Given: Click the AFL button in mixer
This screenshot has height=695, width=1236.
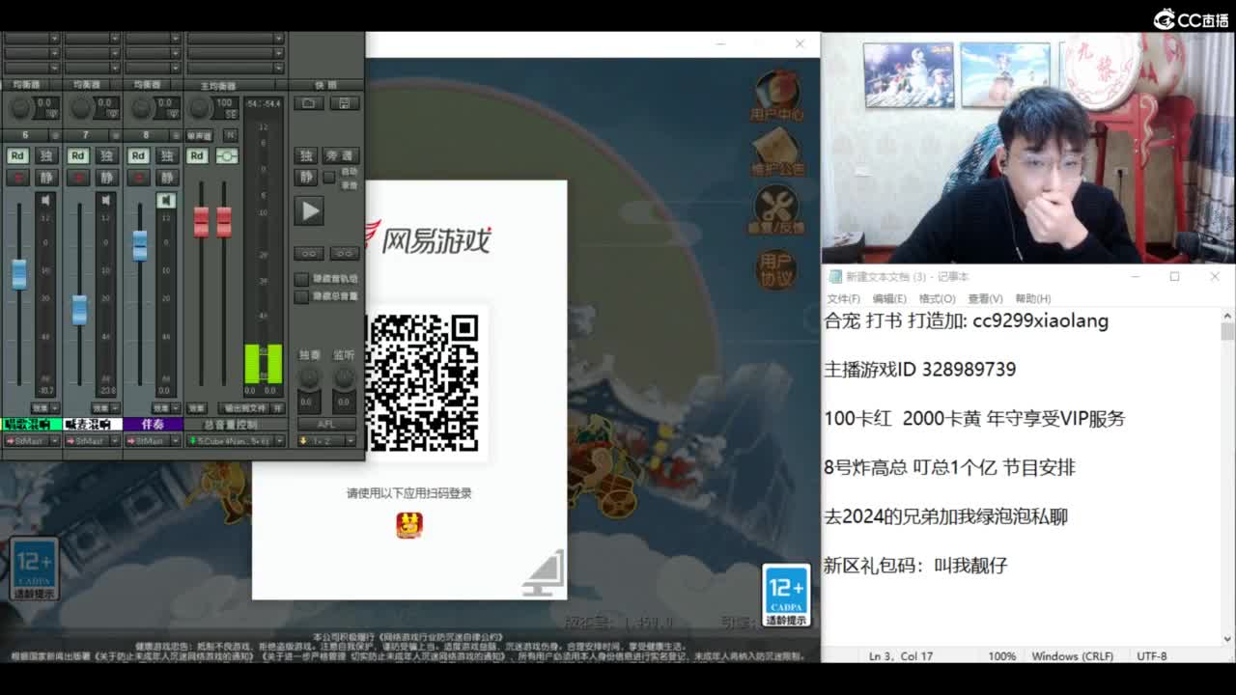Looking at the screenshot, I should [326, 424].
